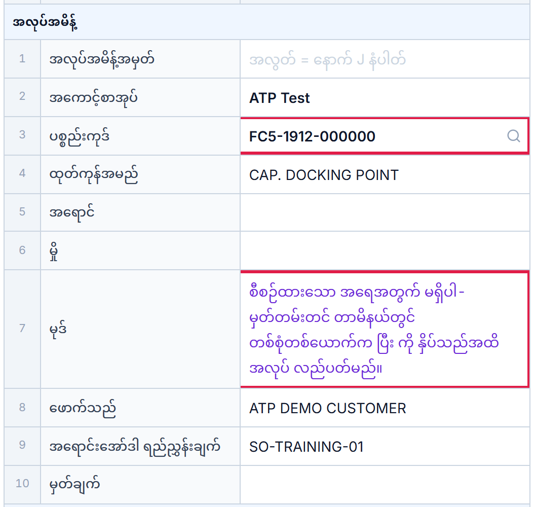
Task: Click the မှတ်ချက် label in row 10
Action: [74, 484]
